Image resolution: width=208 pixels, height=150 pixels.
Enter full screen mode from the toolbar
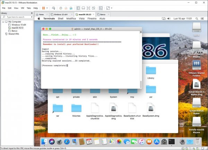pyautogui.click(x=88, y=8)
